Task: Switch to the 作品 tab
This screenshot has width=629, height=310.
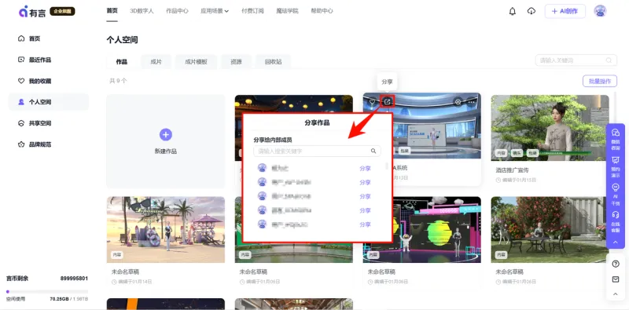Action: [122, 62]
